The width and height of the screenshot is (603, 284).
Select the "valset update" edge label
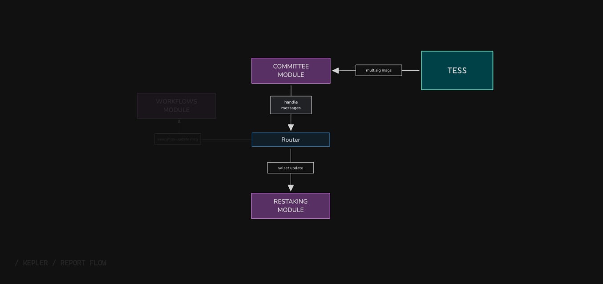pos(291,168)
